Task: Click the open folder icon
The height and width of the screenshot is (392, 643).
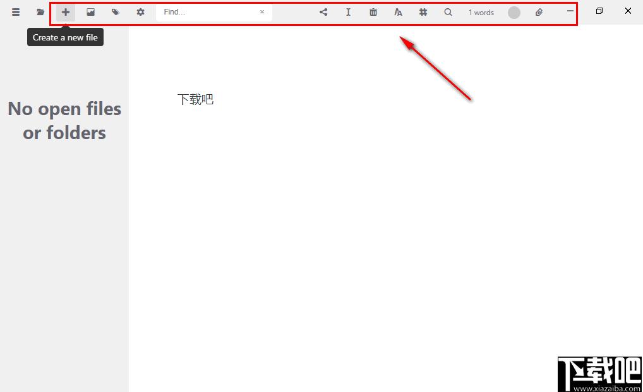Action: click(x=40, y=12)
